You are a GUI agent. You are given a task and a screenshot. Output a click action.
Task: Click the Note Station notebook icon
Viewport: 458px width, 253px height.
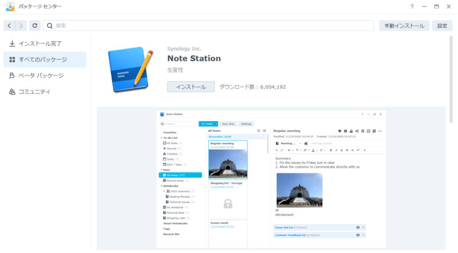[x=131, y=70]
